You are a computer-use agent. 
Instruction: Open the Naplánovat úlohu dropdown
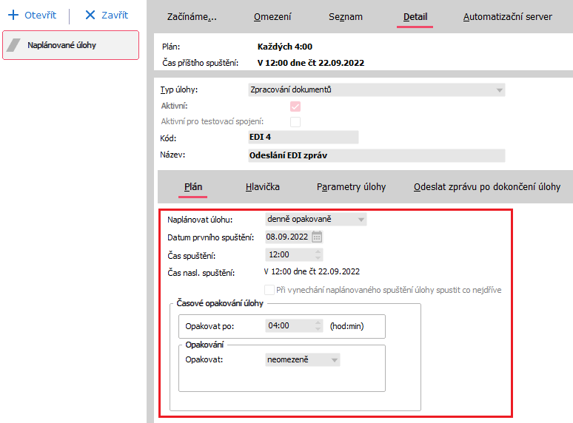tap(360, 220)
